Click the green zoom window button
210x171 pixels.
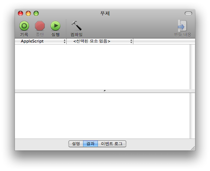36,13
